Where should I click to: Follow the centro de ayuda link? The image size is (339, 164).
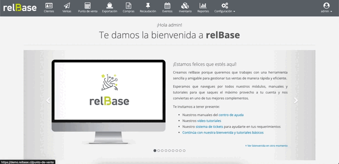click(231, 115)
